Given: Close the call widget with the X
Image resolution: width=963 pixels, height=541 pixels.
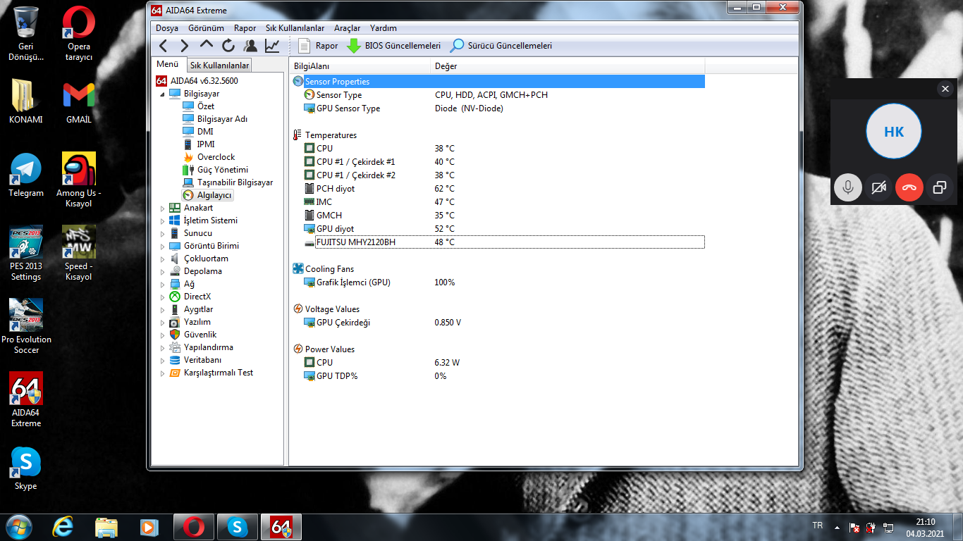Looking at the screenshot, I should coord(945,89).
